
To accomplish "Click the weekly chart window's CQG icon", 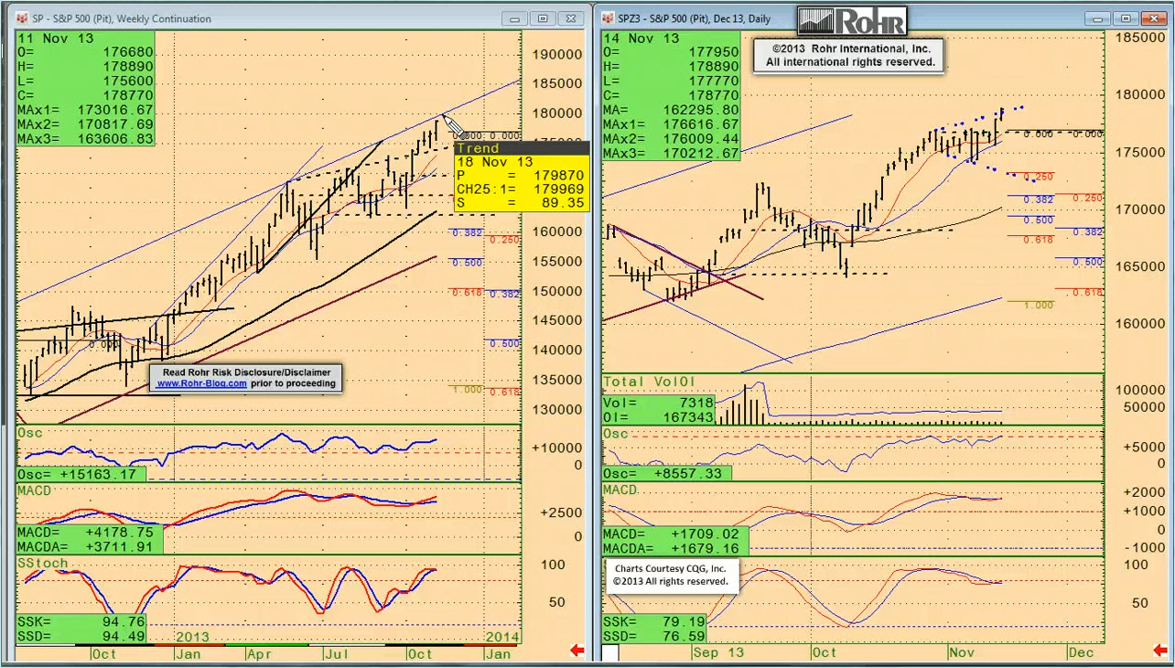I will [x=22, y=18].
